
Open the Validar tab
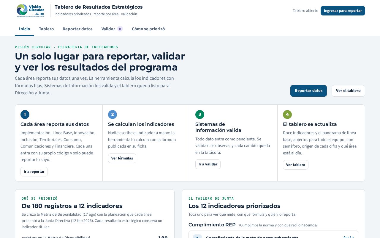(x=112, y=29)
